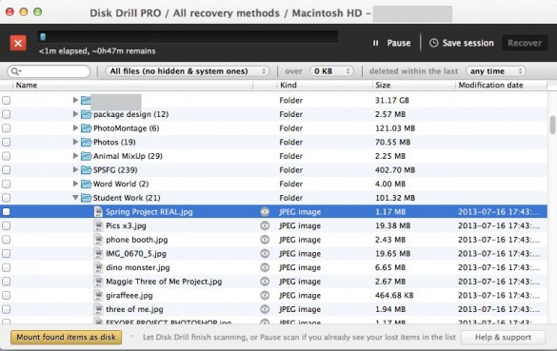Click the Mount found items as disk button

[66, 337]
